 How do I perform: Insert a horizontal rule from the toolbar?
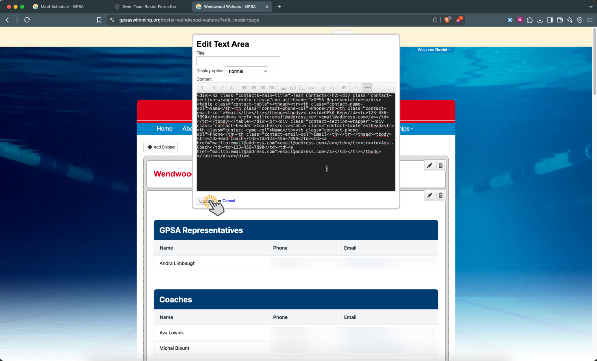coord(355,88)
